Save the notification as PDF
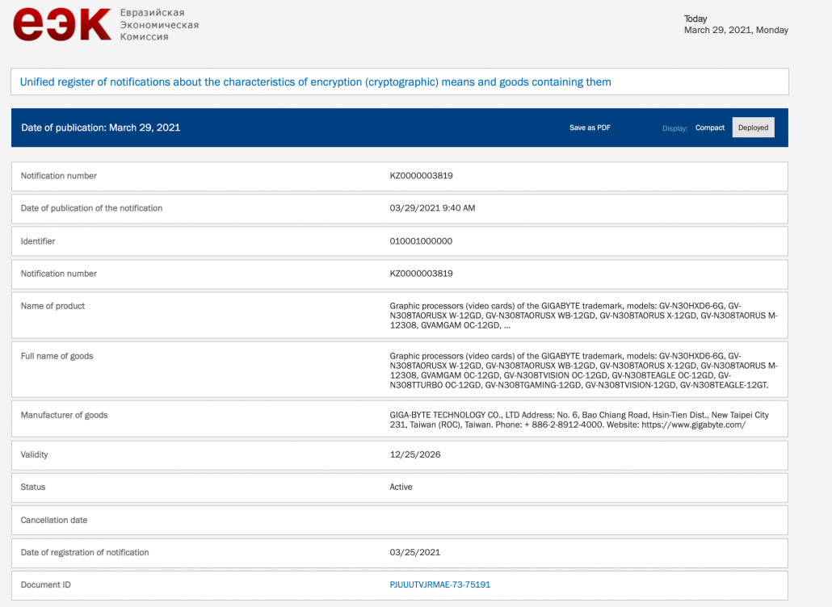The height and width of the screenshot is (607, 832). tap(590, 128)
